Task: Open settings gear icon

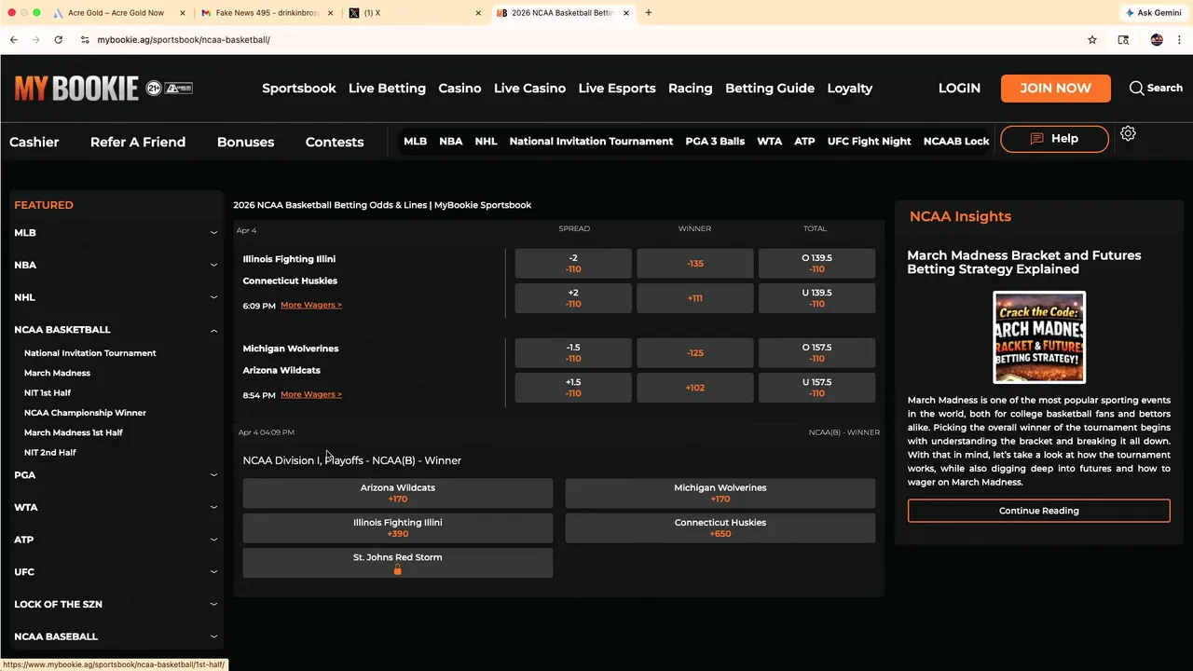Action: point(1128,134)
